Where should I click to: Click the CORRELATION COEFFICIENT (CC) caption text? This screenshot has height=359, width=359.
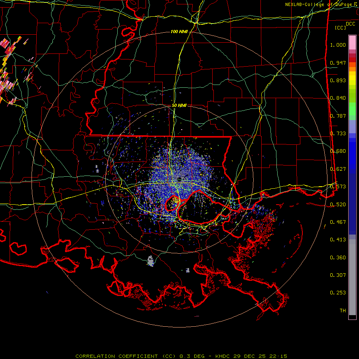pos(126,356)
